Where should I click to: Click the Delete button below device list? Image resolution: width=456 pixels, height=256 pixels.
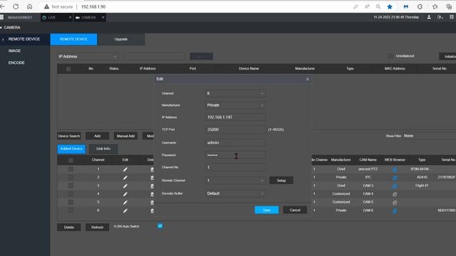coord(69,228)
